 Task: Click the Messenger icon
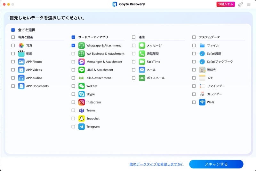click(82, 62)
